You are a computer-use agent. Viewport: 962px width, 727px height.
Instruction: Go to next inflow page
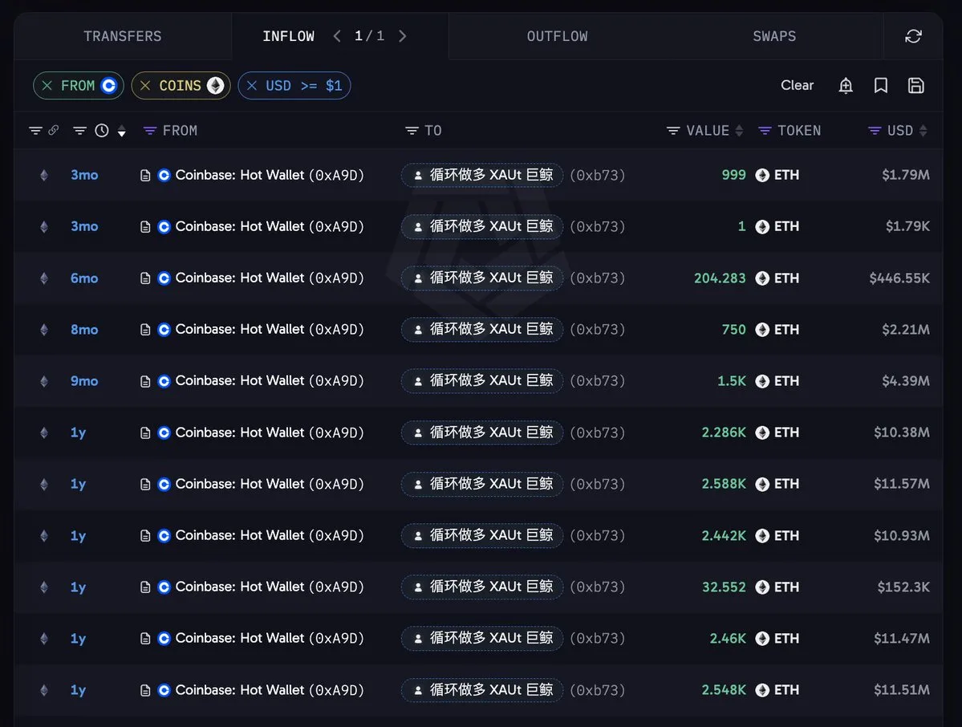click(403, 36)
